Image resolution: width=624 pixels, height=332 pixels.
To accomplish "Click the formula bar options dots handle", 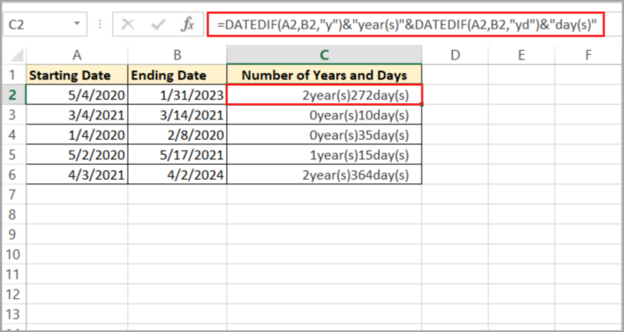I will (100, 25).
